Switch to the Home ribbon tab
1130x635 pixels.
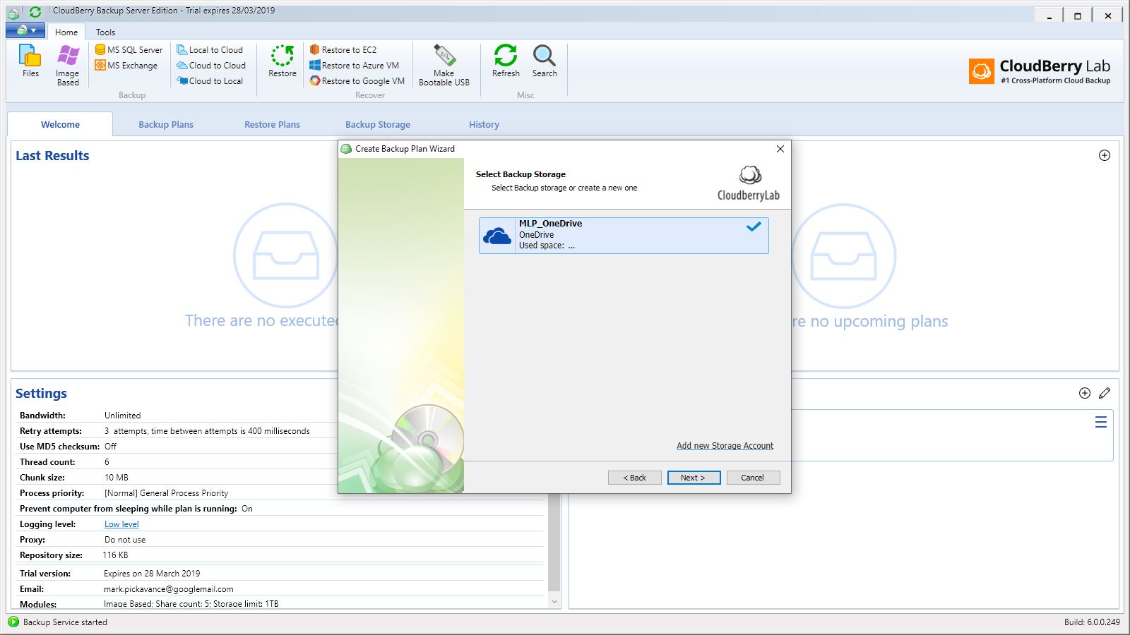[66, 32]
